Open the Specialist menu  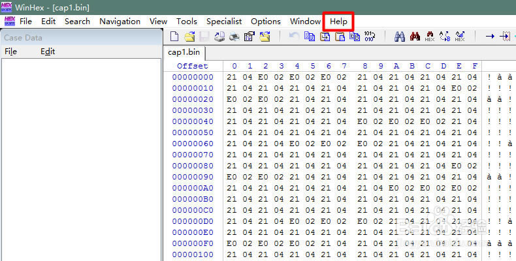(224, 21)
